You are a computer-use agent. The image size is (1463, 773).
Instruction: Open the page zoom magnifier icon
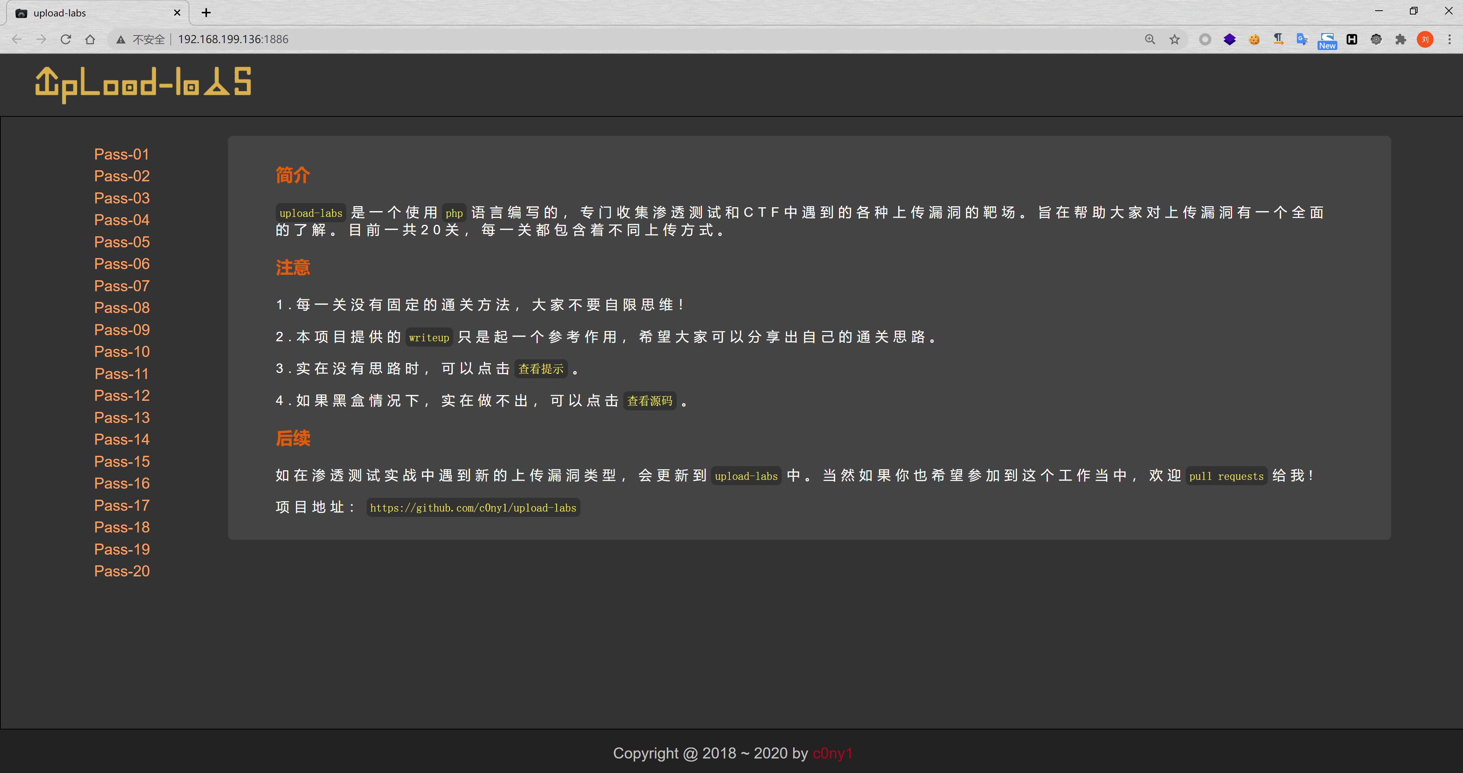coord(1150,39)
